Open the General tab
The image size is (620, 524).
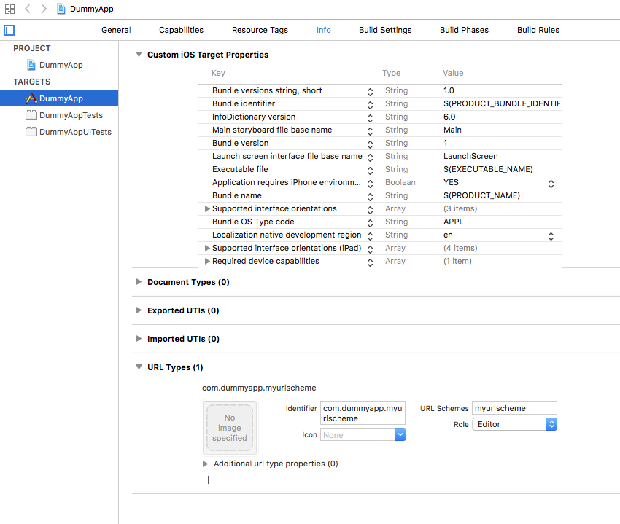116,30
